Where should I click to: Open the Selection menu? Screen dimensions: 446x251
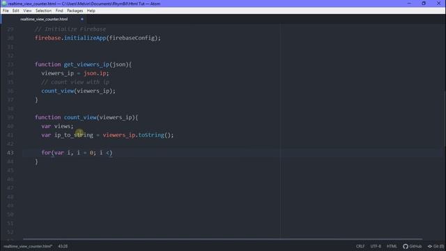43,11
